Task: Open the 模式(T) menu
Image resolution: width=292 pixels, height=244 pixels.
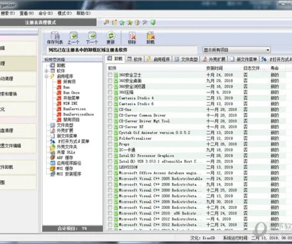Action: pos(64,13)
